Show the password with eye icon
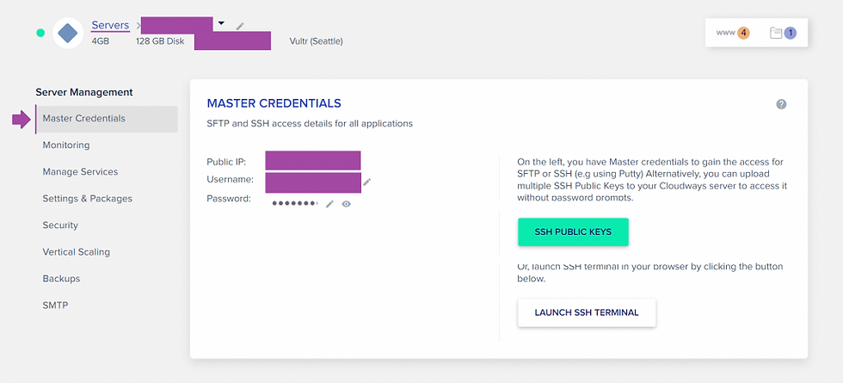843x383 pixels. pyautogui.click(x=346, y=204)
